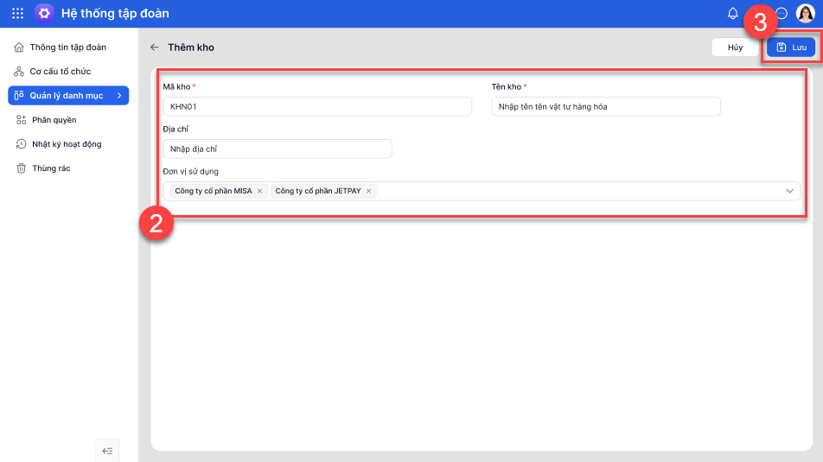Expand the Quản lý danh mục chevron
The height and width of the screenshot is (462, 823).
(119, 96)
